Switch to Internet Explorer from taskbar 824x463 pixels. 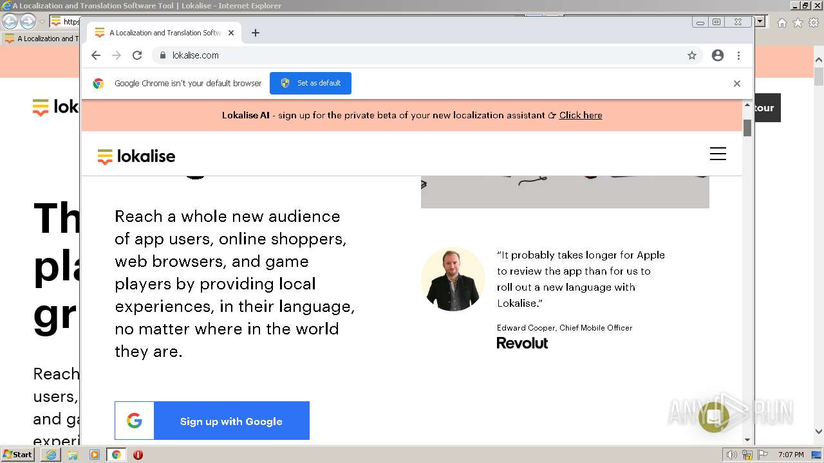(x=51, y=455)
